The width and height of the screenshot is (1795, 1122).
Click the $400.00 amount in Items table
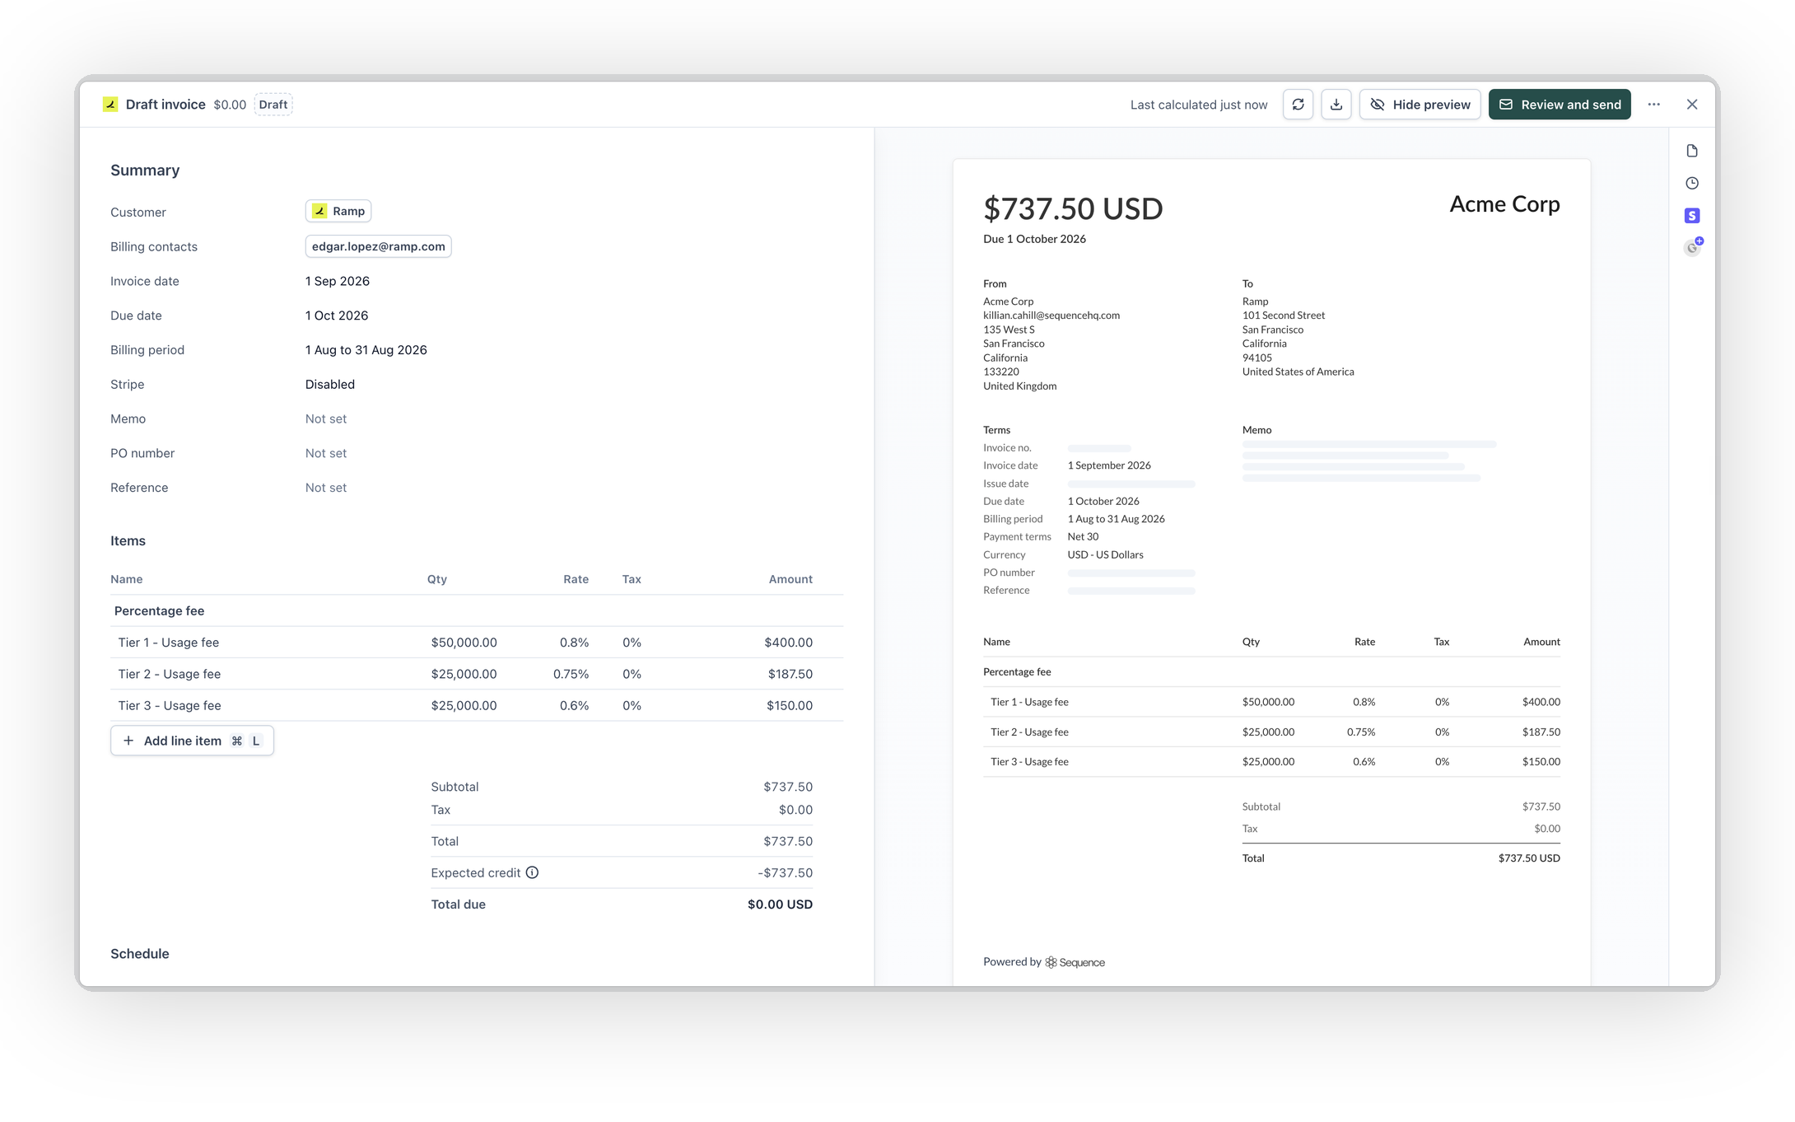pos(788,643)
